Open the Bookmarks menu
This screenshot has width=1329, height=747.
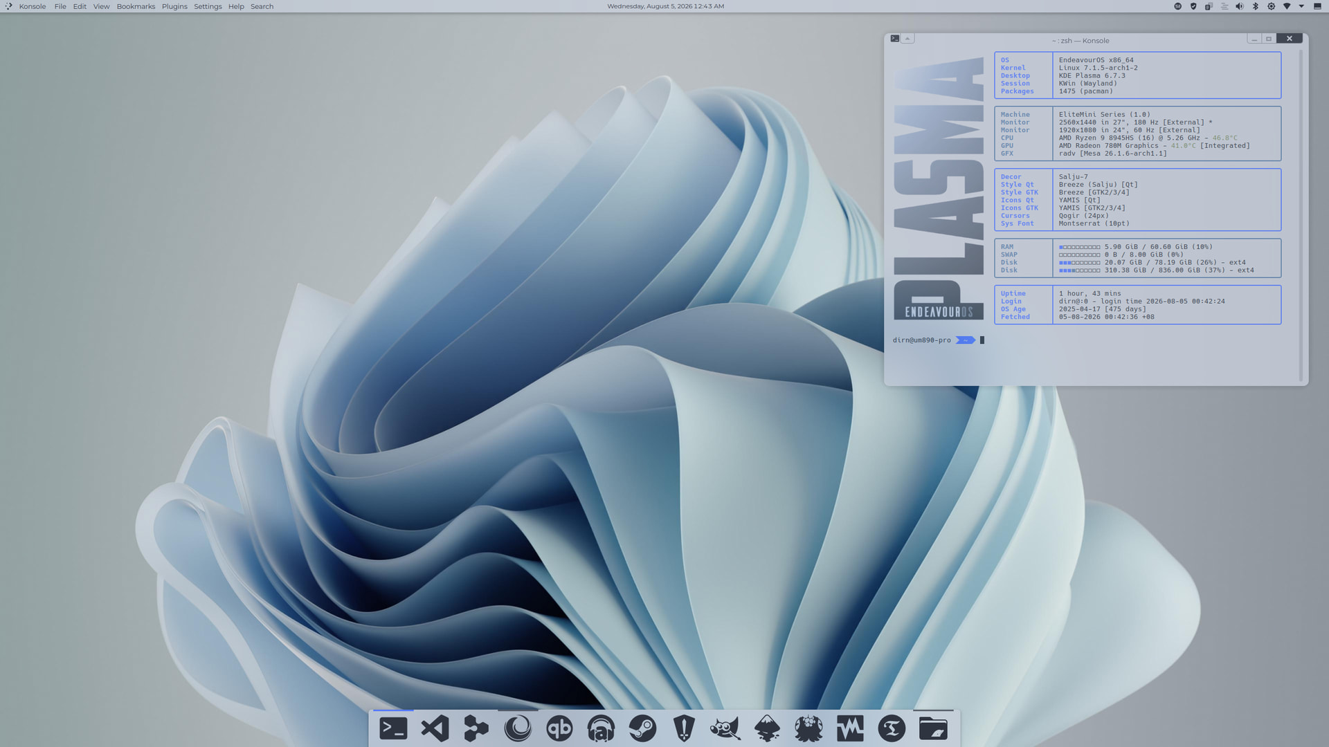tap(136, 6)
